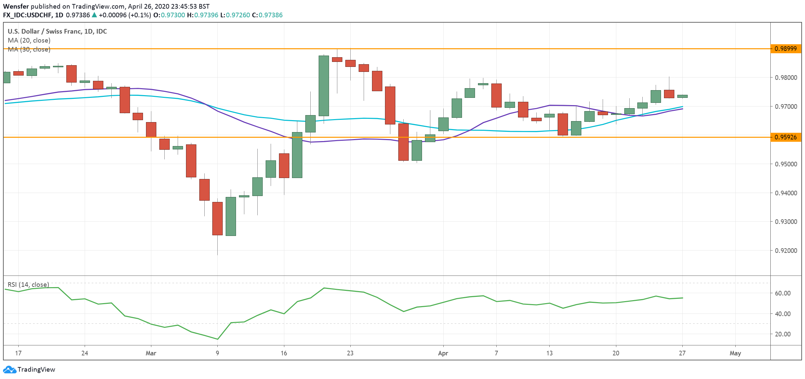Click the RSI (14, close) indicator label
This screenshot has height=379, width=805.
pos(28,284)
